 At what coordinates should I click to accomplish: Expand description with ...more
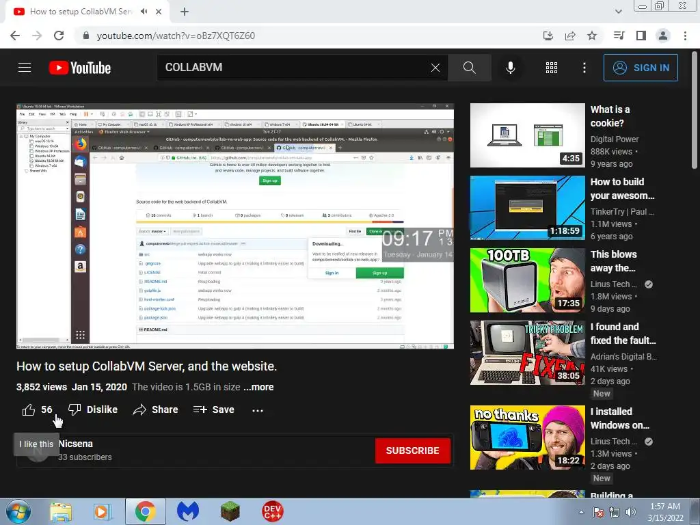pos(258,387)
